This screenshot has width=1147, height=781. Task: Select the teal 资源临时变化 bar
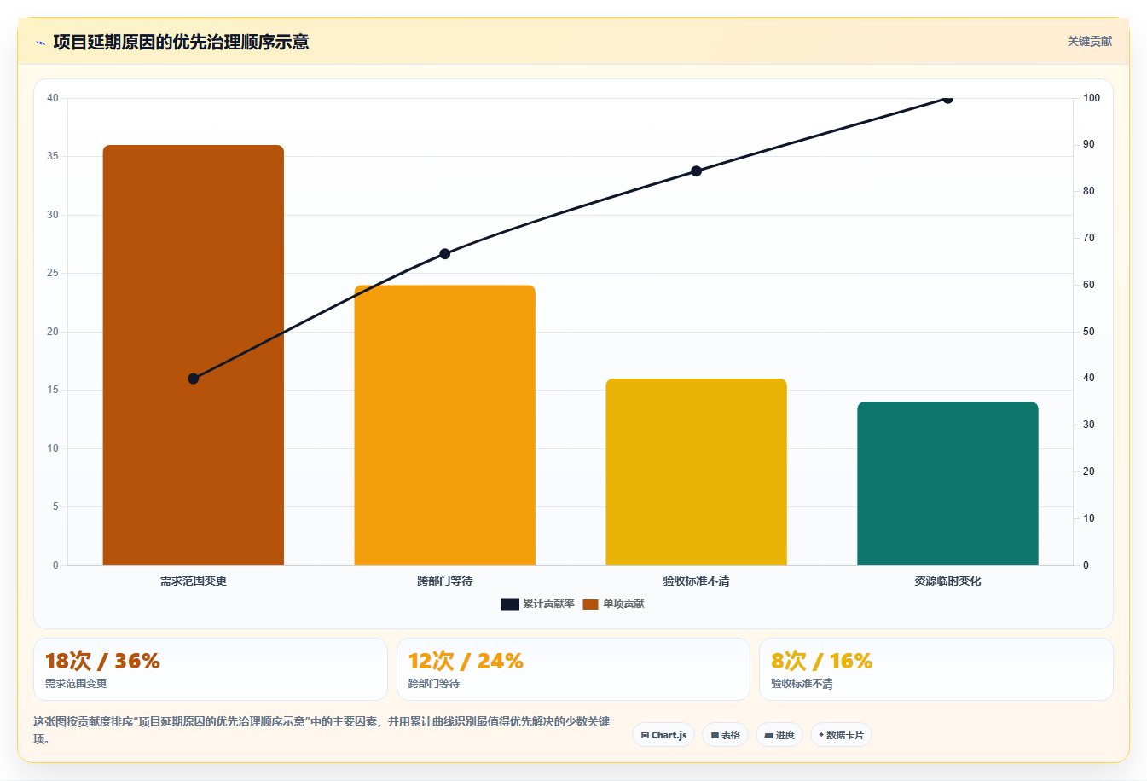pos(947,483)
